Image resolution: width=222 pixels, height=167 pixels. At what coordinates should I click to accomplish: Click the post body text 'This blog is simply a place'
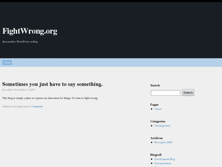(x=18, y=98)
